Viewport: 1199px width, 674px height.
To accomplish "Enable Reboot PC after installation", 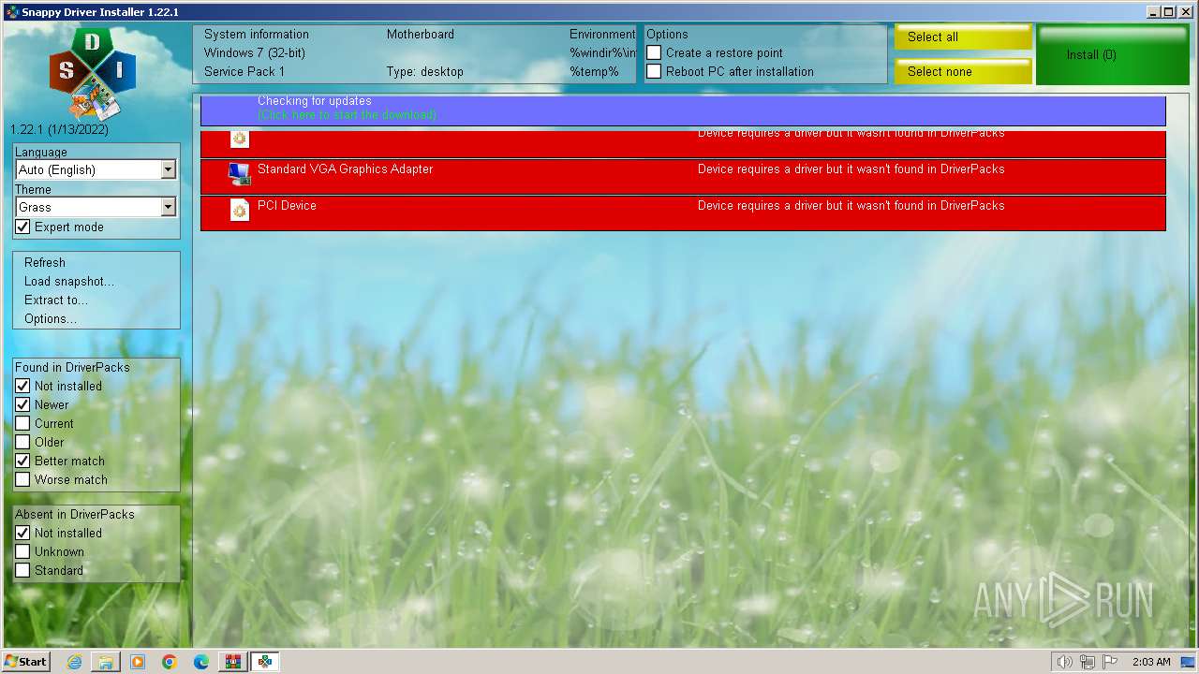I will [654, 71].
